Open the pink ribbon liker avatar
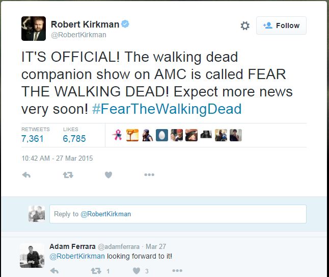The height and width of the screenshot is (277, 329). tap(117, 135)
